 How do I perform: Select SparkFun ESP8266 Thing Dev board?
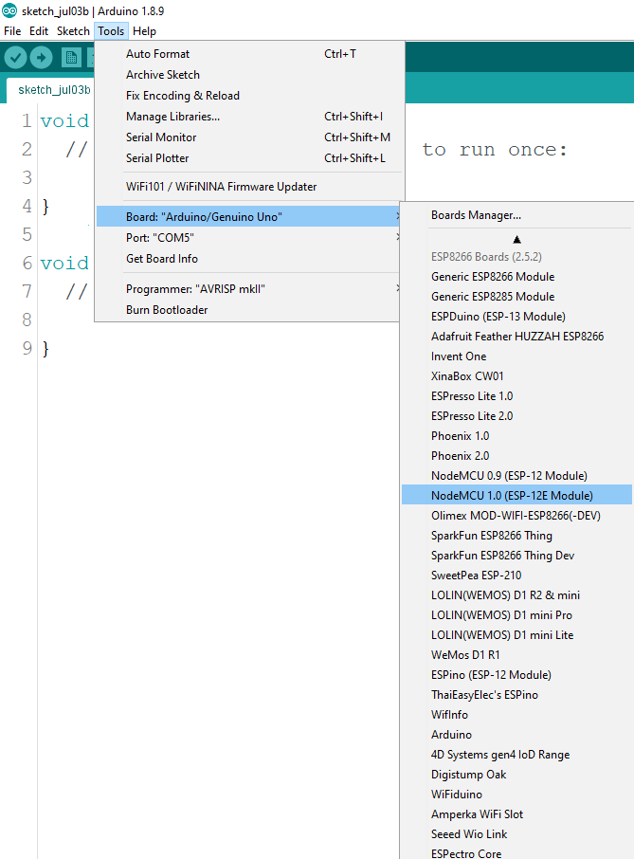(516, 555)
